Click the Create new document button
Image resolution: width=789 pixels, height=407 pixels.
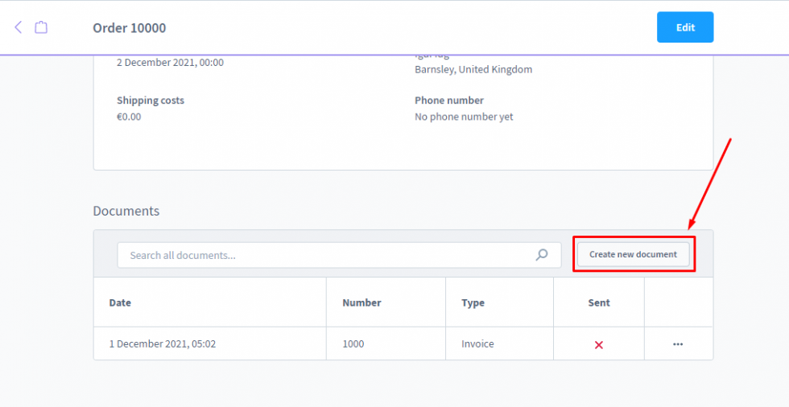[x=633, y=254]
